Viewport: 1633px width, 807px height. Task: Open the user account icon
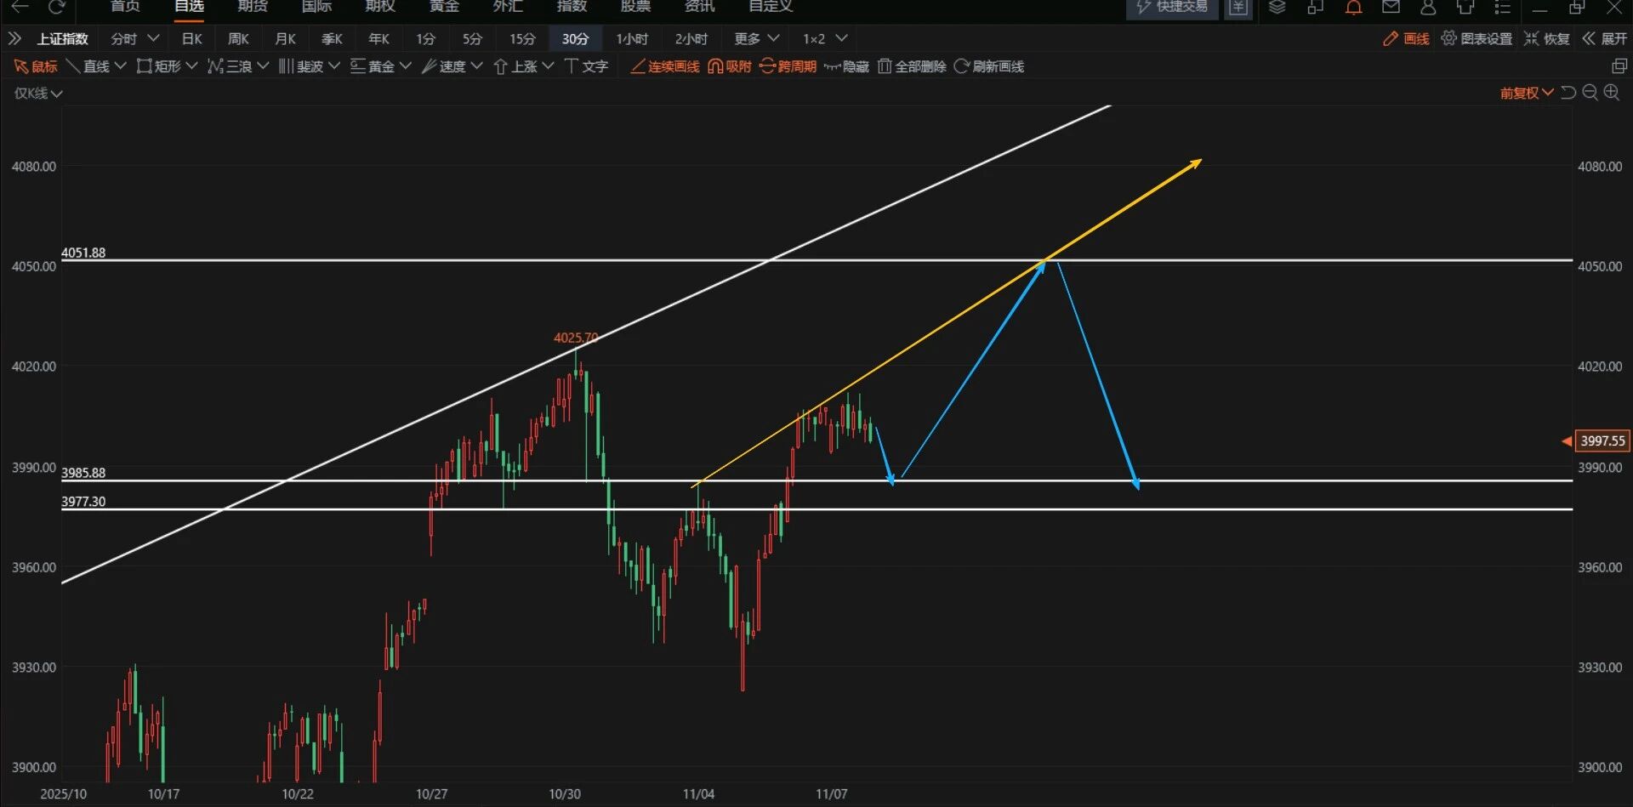(1428, 7)
